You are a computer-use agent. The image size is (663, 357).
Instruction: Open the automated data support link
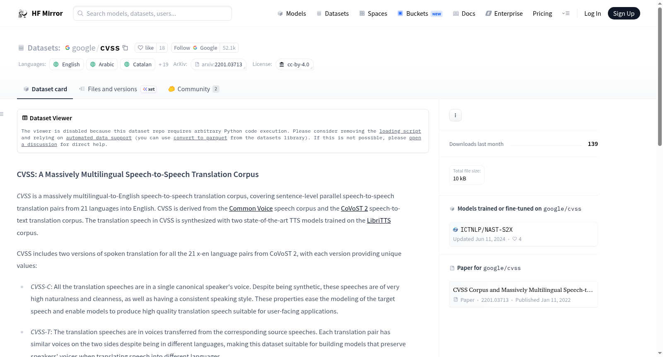coord(99,138)
